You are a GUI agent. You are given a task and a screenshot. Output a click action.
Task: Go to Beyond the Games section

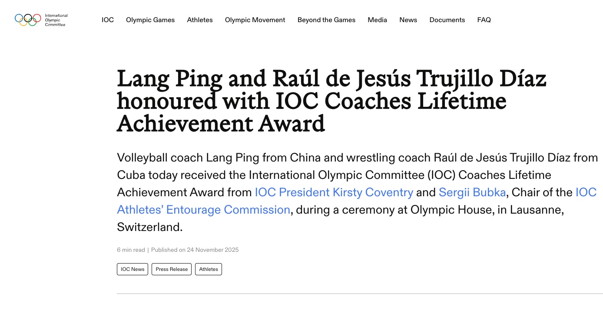pos(326,20)
